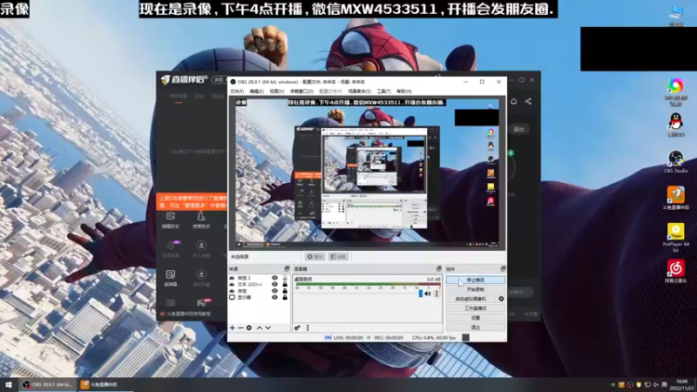The image size is (697, 392).
Task: Click 退出 button in OBS controls
Action: 475,327
